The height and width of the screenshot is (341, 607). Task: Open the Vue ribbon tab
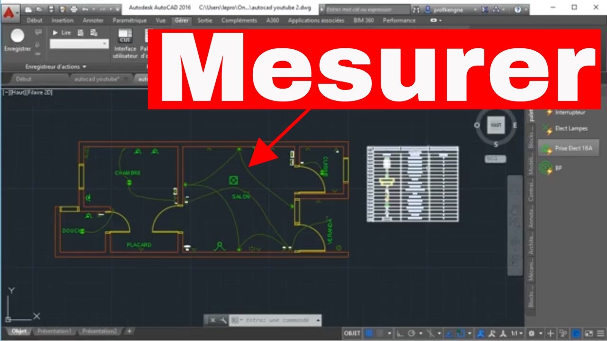pyautogui.click(x=160, y=20)
